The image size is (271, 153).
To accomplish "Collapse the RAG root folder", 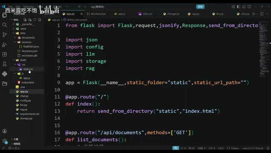I will point(12,20).
